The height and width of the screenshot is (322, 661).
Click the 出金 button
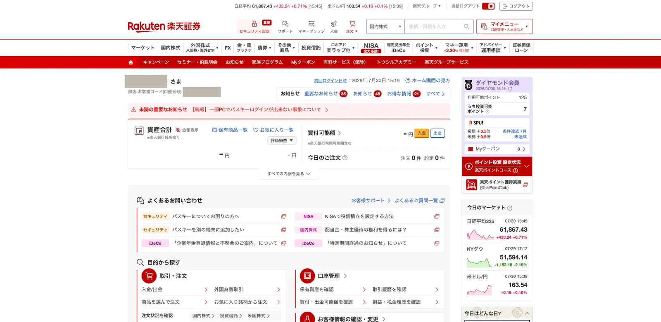point(437,133)
